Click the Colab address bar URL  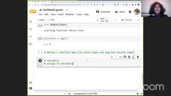63,5
